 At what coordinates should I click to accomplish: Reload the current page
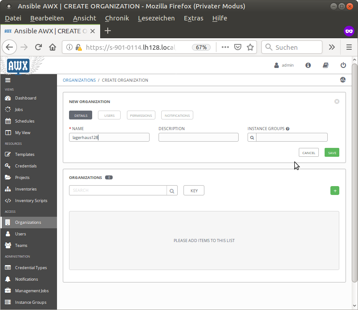38,47
